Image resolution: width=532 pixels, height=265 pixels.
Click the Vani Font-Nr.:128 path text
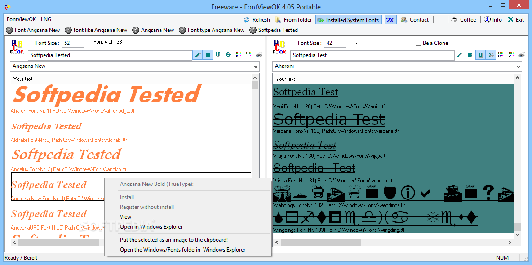[x=329, y=106]
